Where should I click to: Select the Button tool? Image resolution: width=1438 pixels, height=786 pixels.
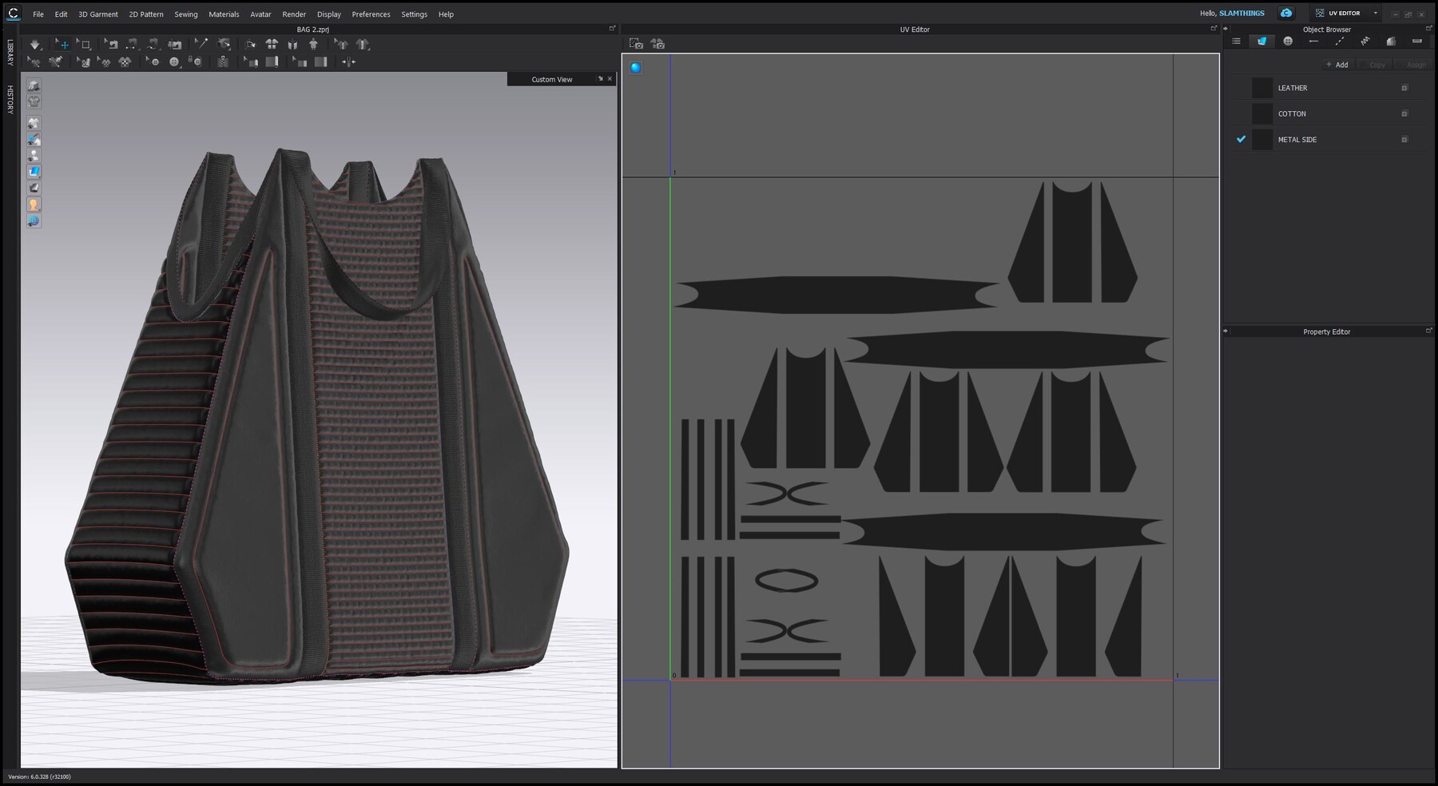click(174, 62)
